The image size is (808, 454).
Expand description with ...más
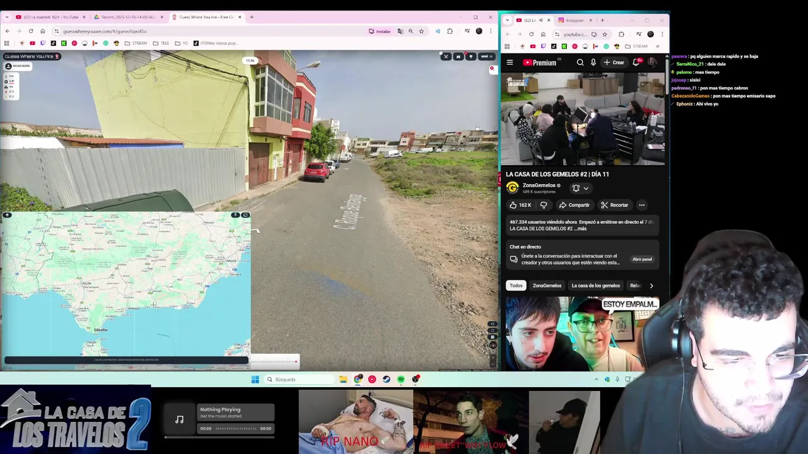coord(581,229)
